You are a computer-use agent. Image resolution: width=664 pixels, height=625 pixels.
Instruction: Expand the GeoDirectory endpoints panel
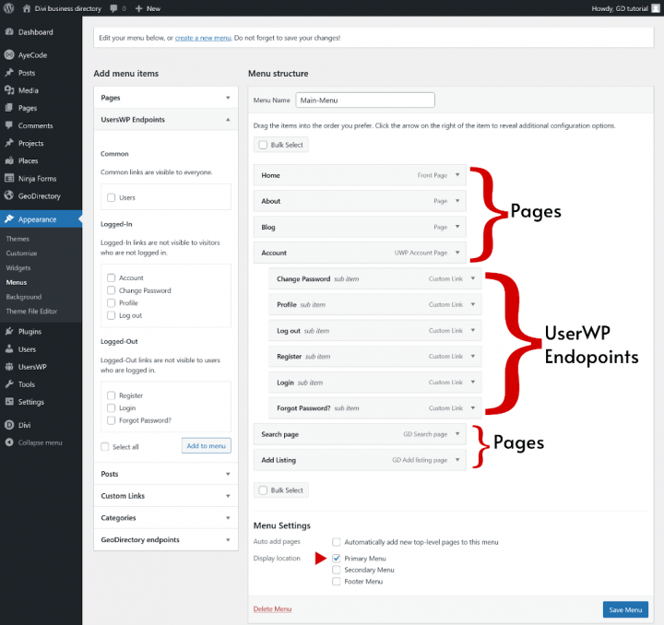pos(228,539)
